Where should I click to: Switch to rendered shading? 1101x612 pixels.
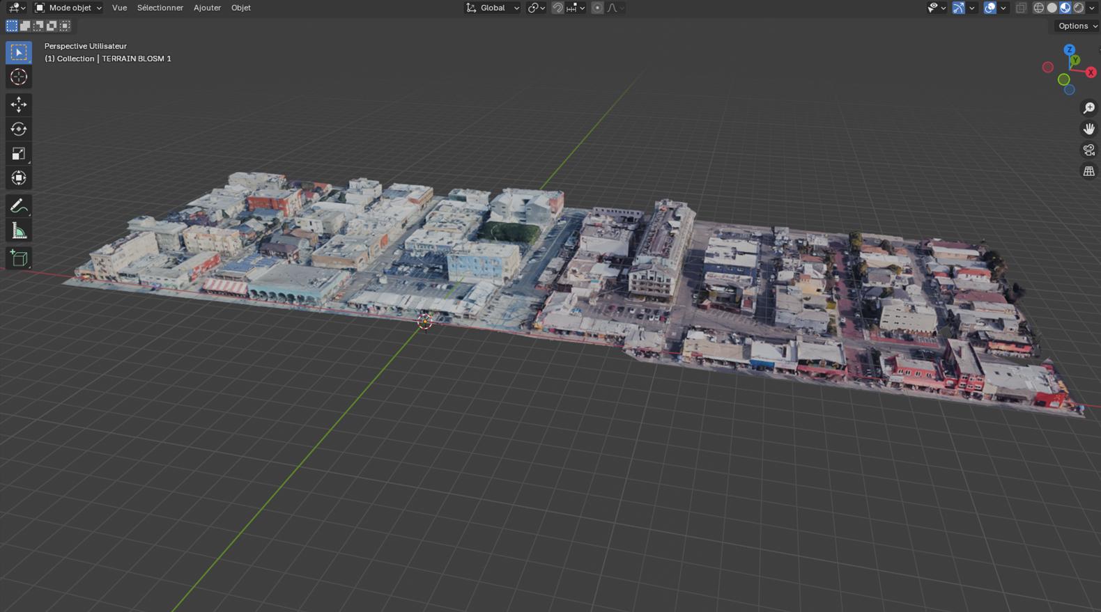(x=1079, y=8)
